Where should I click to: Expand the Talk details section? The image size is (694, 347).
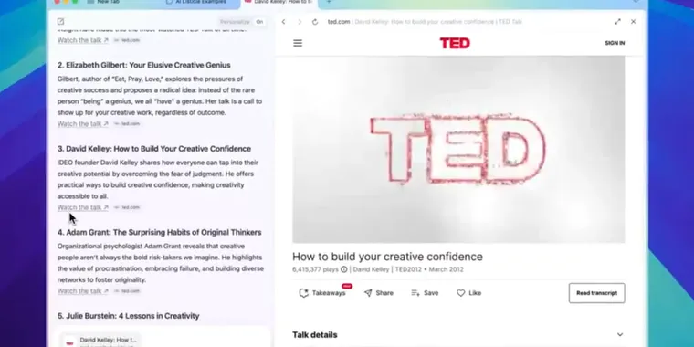tap(458, 334)
